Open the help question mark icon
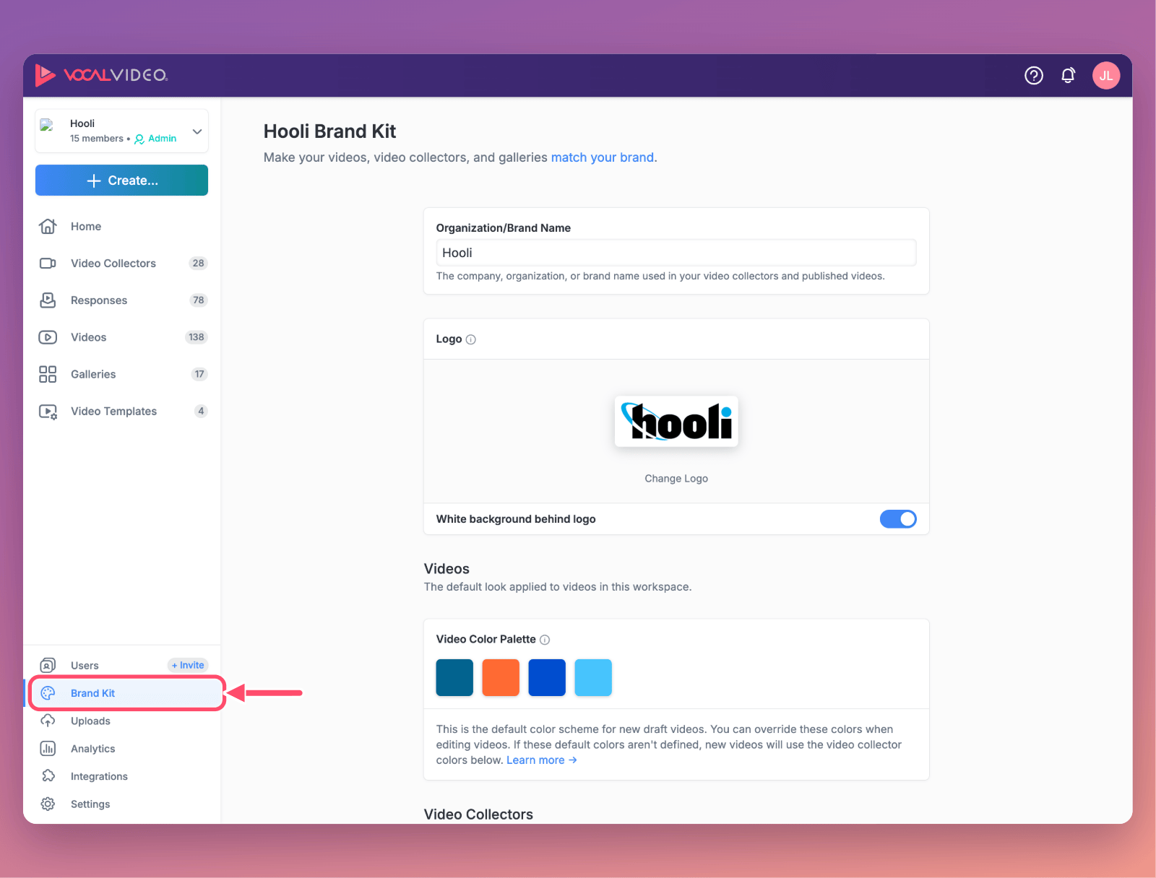This screenshot has height=878, width=1156. (x=1034, y=75)
